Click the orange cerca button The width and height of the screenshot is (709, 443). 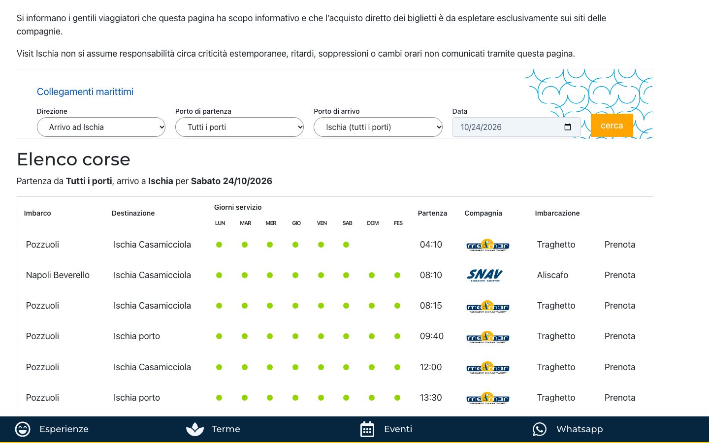(612, 126)
